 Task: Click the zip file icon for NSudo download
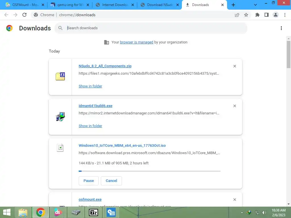60,76
